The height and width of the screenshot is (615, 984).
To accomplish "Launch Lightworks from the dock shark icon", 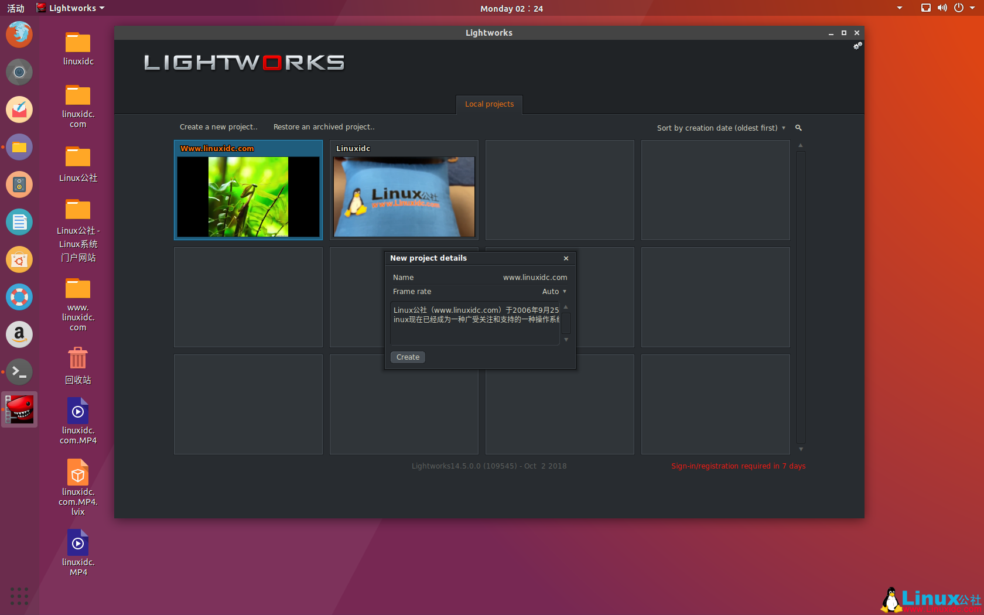I will (19, 409).
